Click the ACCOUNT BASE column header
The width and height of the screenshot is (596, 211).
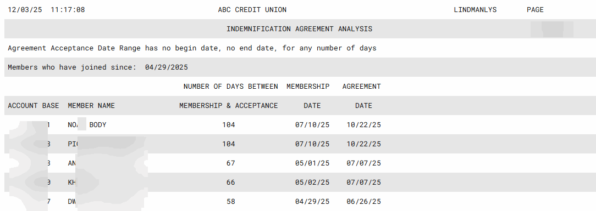(x=34, y=106)
